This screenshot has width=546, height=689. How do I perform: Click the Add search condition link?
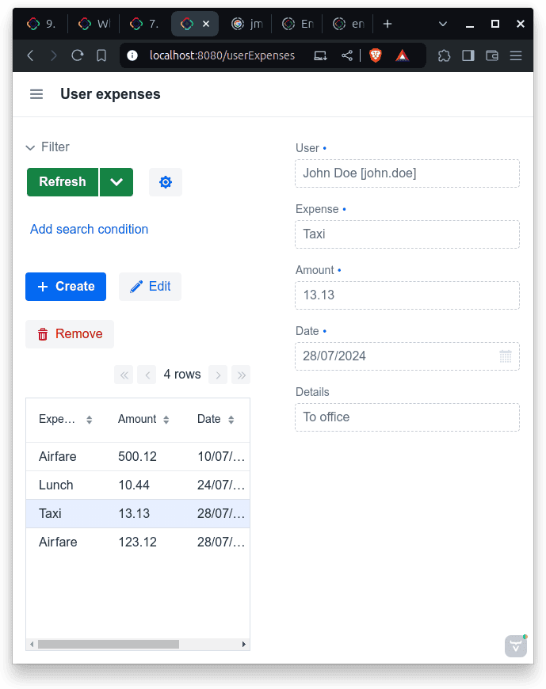click(89, 230)
